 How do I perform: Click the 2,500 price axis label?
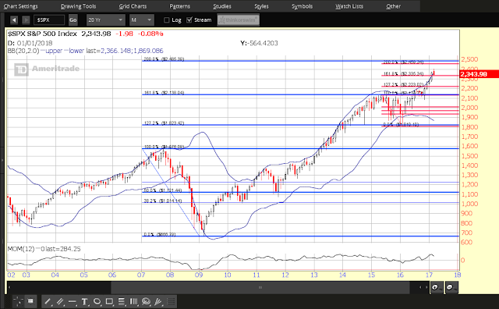coord(469,59)
